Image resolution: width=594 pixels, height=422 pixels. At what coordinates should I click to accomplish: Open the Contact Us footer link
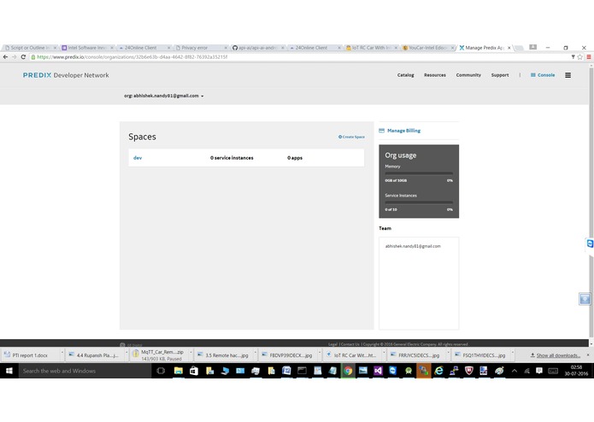(x=350, y=344)
